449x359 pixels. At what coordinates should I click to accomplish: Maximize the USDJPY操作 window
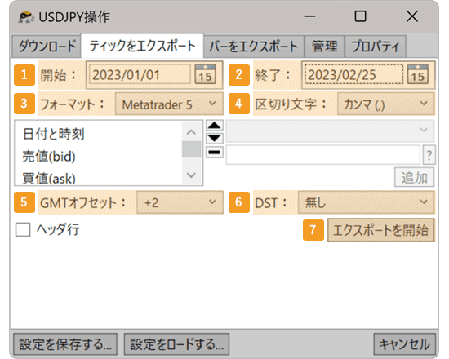(360, 16)
